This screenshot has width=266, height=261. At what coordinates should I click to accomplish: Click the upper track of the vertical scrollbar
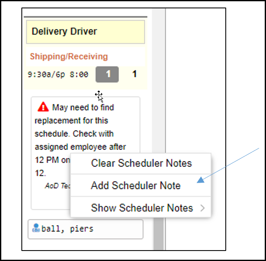click(x=159, y=80)
